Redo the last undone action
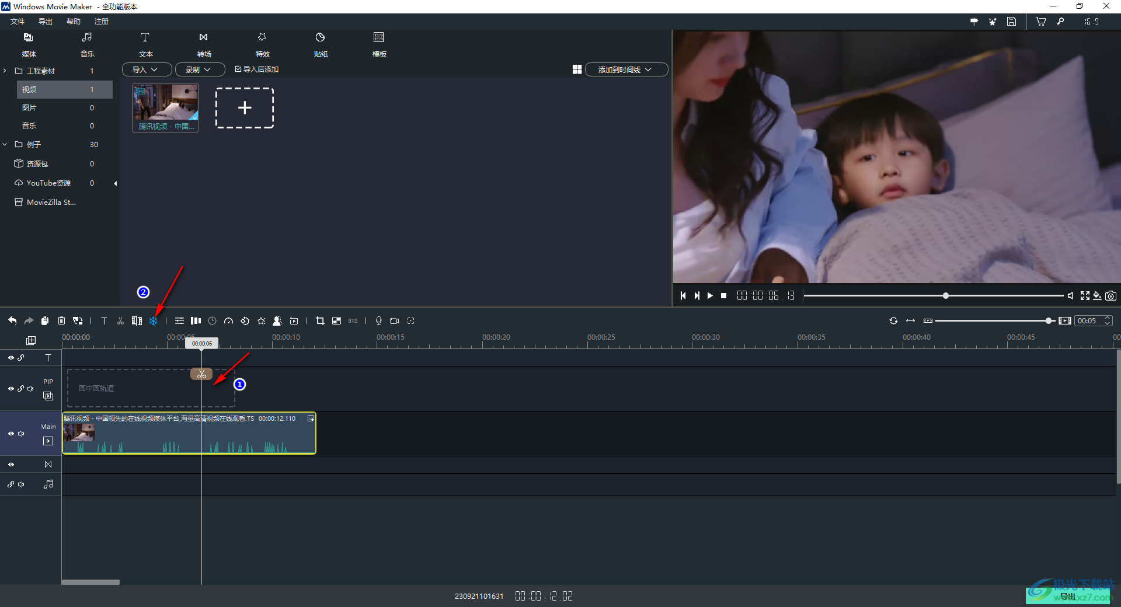 (29, 320)
